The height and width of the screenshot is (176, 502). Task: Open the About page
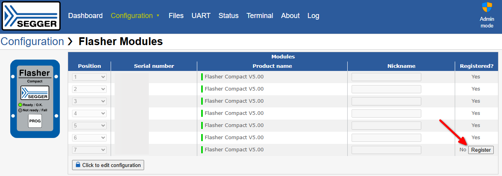coord(290,16)
